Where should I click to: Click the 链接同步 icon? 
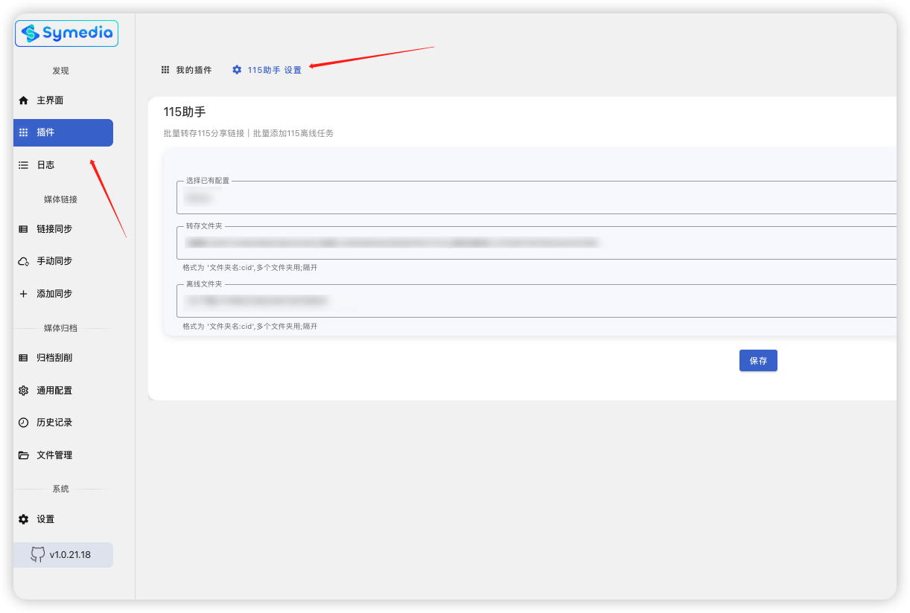click(23, 229)
